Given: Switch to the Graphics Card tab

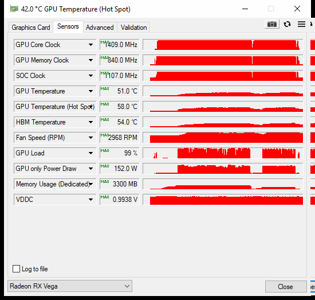Looking at the screenshot, I should pyautogui.click(x=31, y=28).
